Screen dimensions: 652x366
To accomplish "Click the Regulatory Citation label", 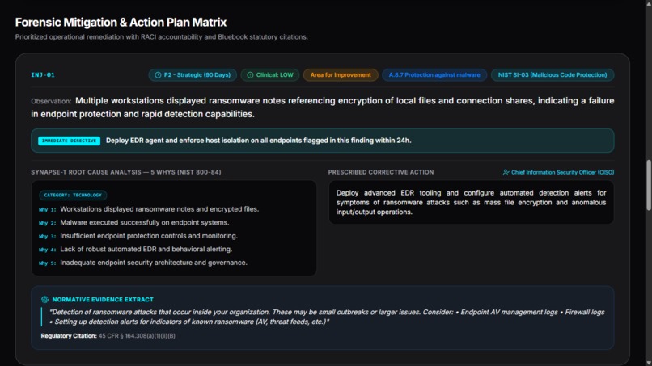I will point(69,336).
